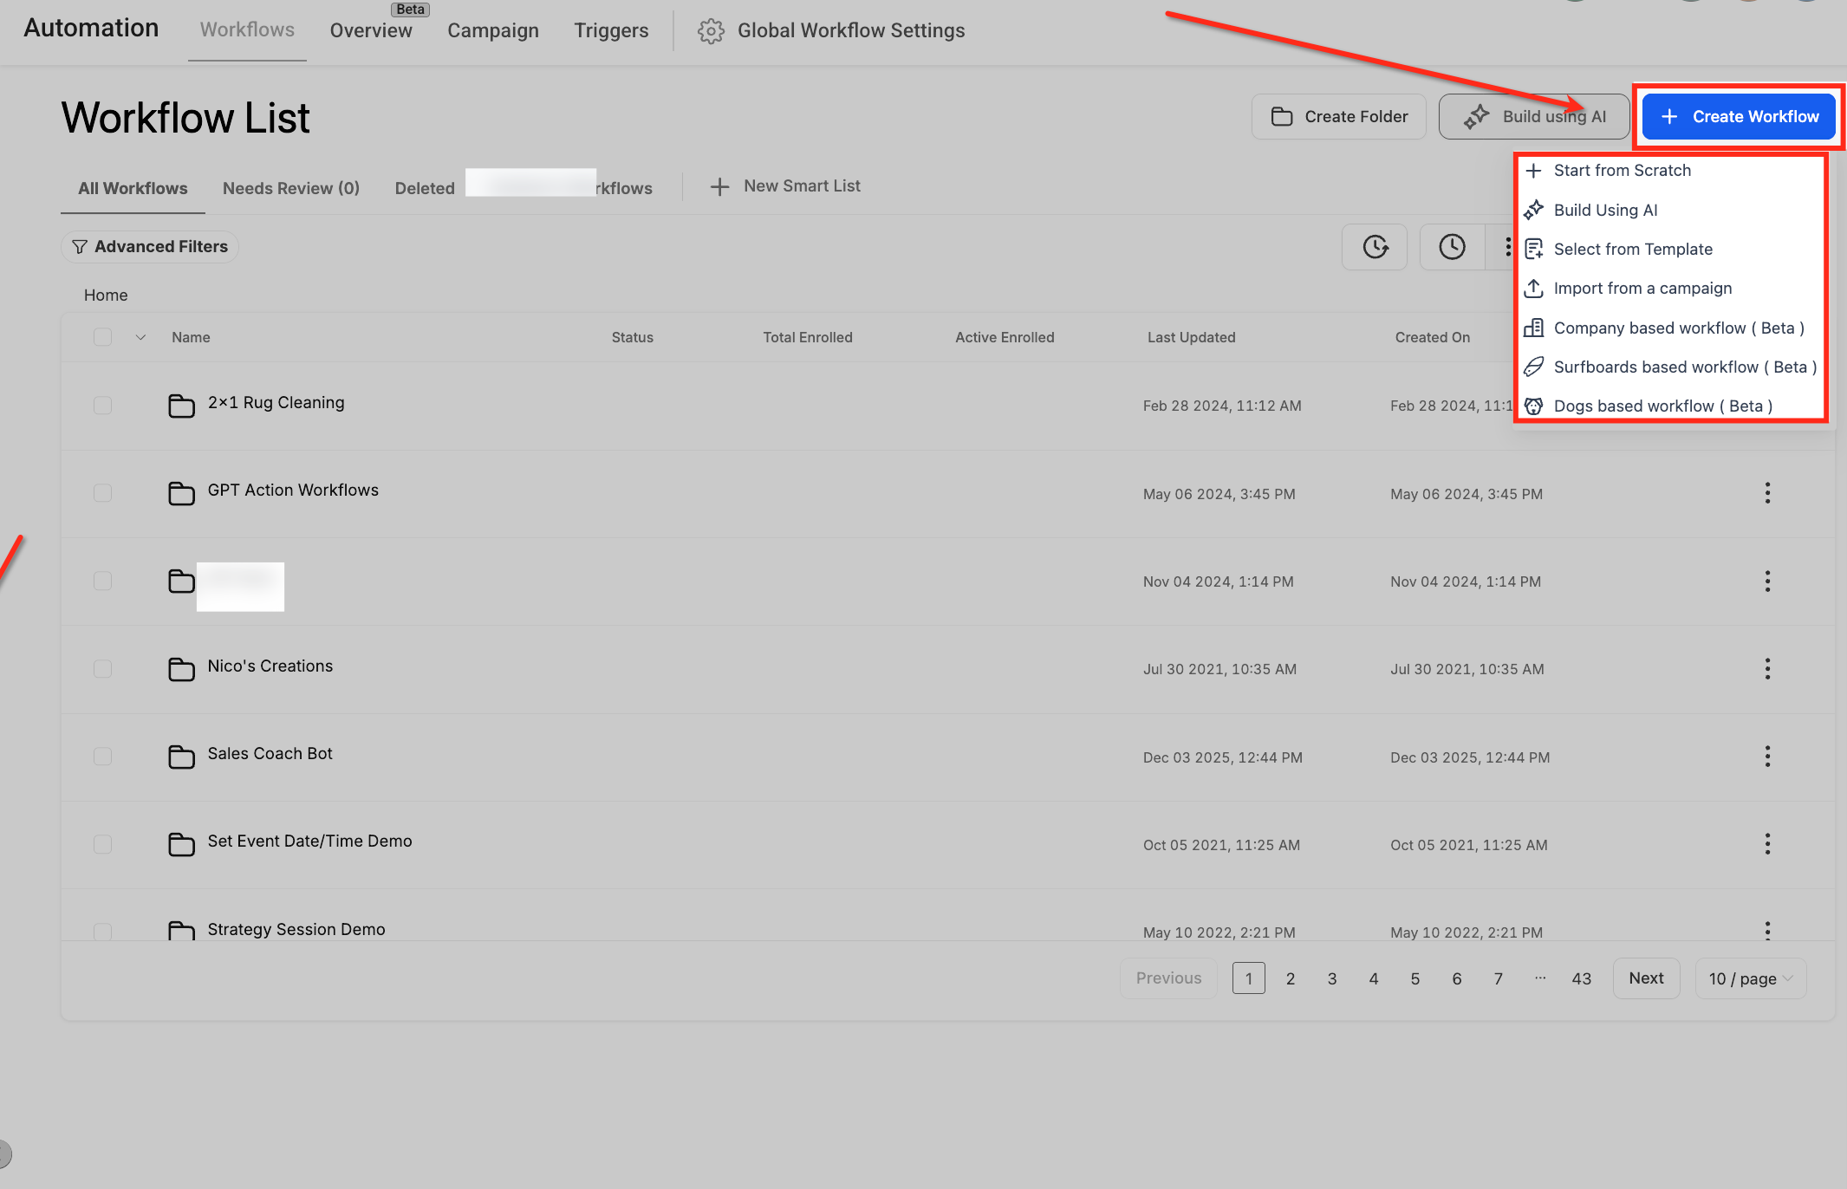Click the Status column header
Image resolution: width=1847 pixels, height=1189 pixels.
(x=632, y=337)
